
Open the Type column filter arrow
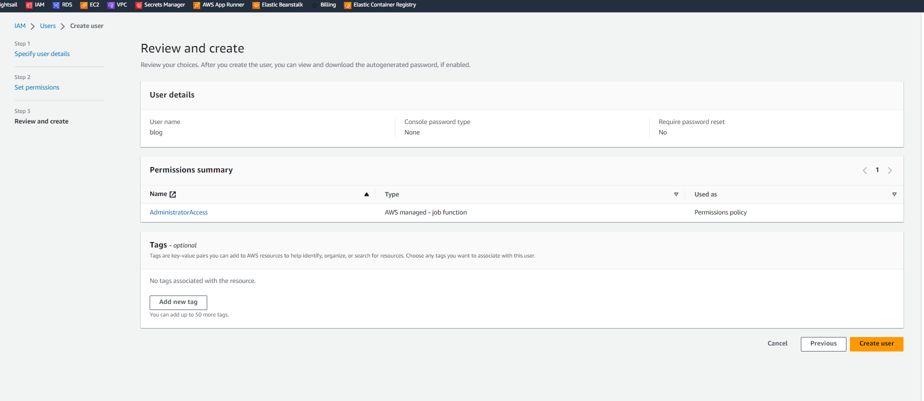[676, 194]
